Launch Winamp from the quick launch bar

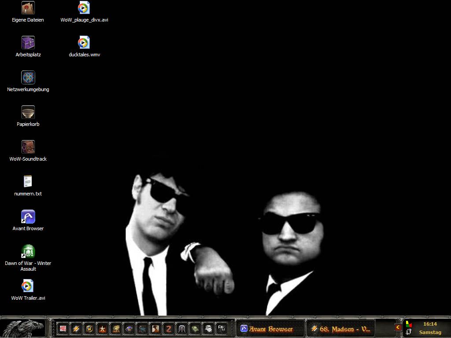click(76, 328)
